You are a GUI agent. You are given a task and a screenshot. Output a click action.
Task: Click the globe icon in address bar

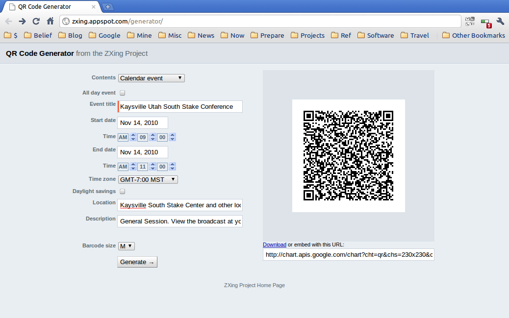point(66,22)
